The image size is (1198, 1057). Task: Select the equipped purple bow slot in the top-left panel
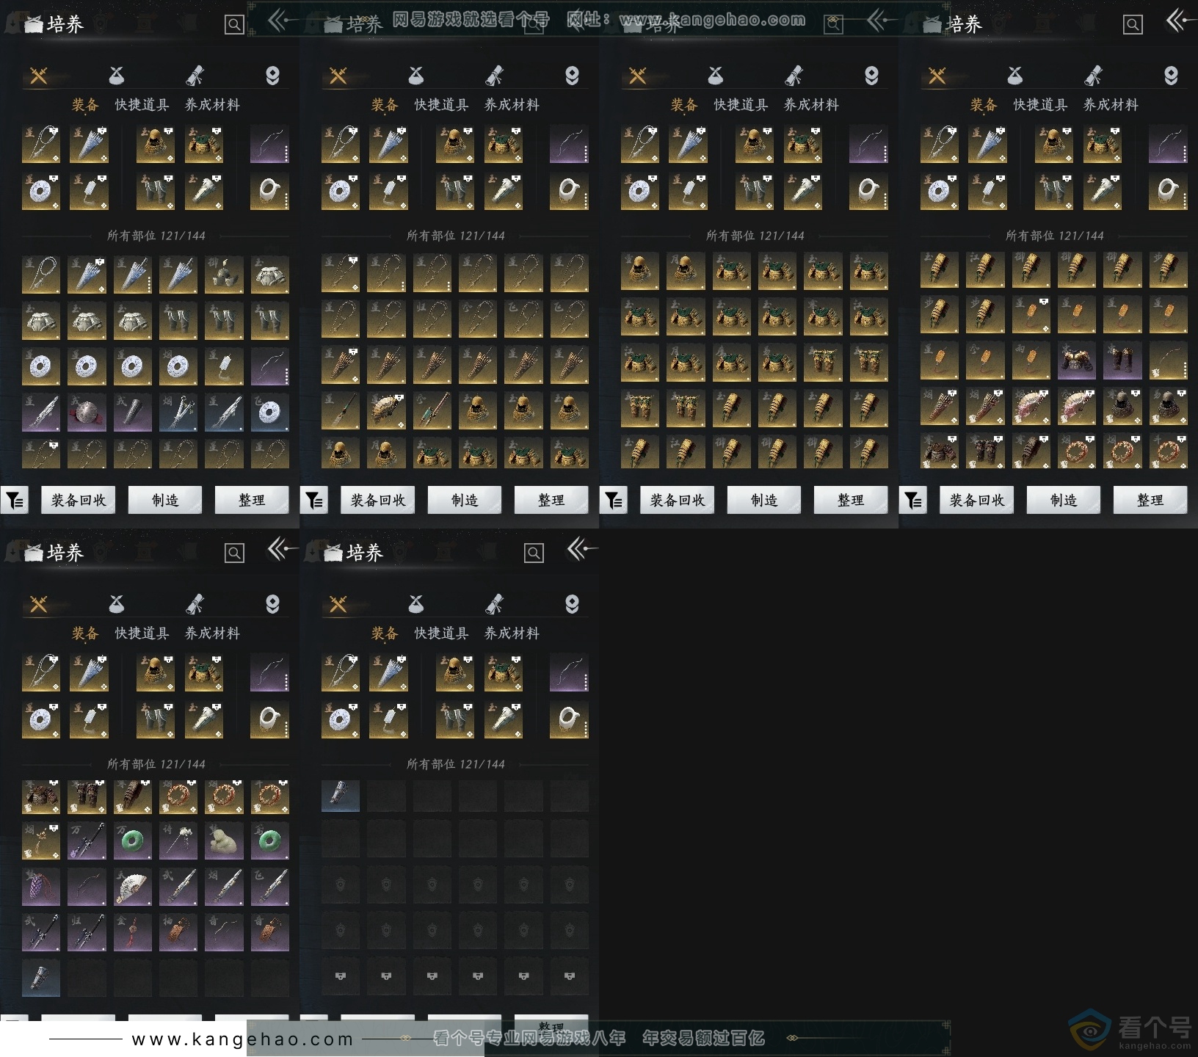click(269, 144)
